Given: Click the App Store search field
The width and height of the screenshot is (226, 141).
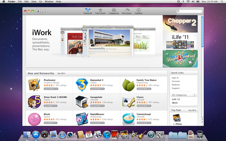Looking at the screenshot, I should coord(189,11).
